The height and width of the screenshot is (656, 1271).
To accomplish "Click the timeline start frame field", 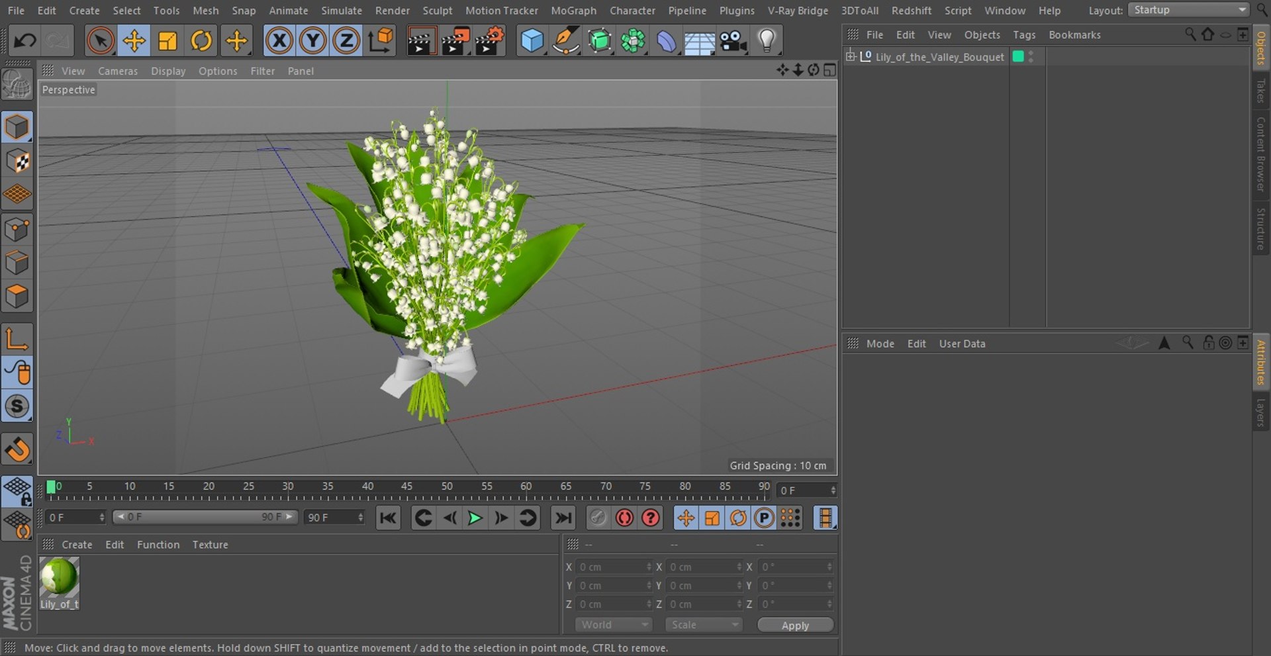I will click(x=75, y=517).
